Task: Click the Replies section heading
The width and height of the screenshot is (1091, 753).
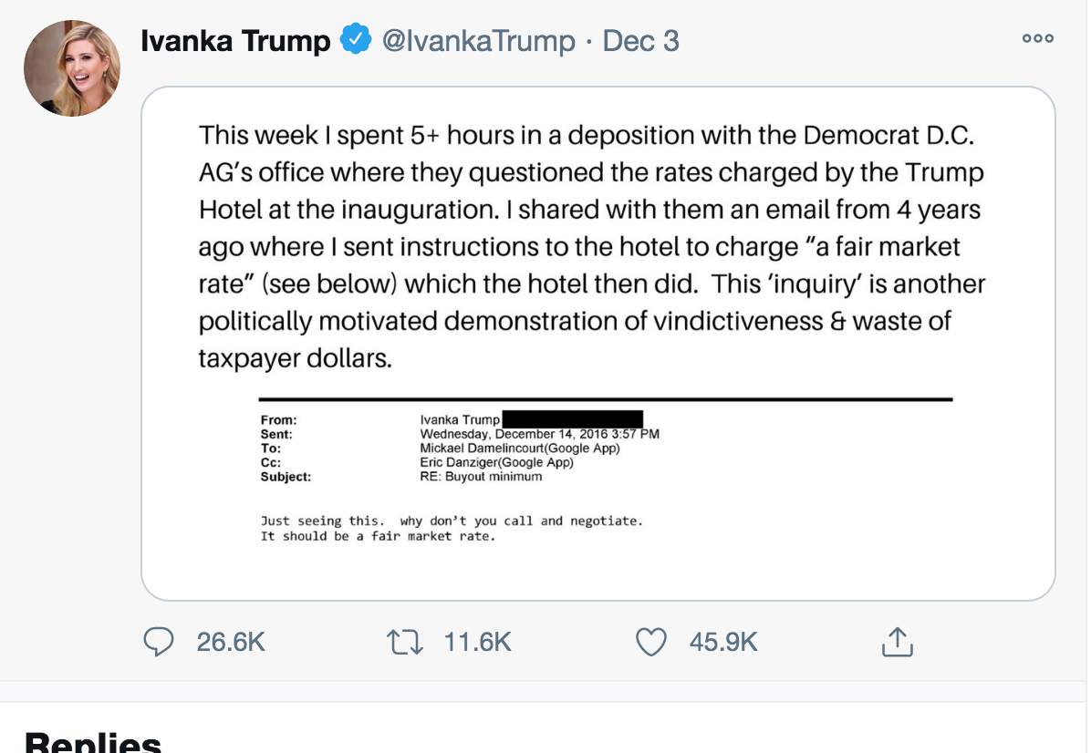Action: point(93,743)
